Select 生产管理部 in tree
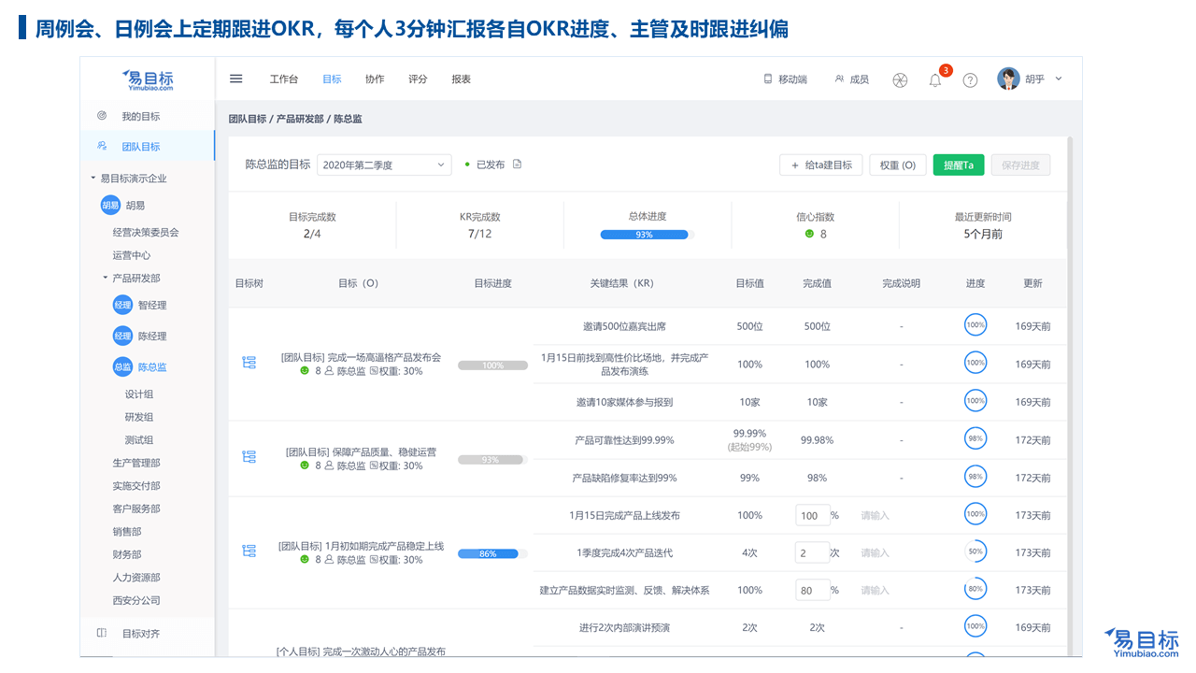This screenshot has width=1196, height=673. [136, 463]
